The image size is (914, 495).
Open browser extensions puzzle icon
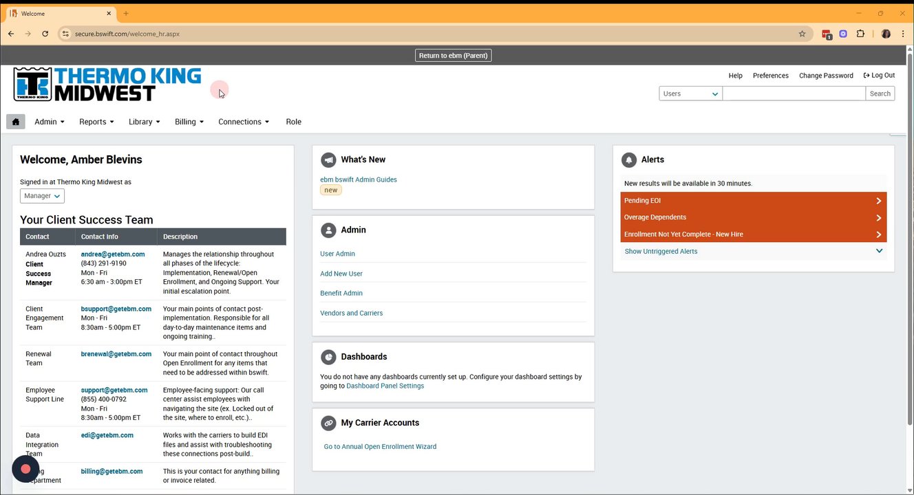pyautogui.click(x=860, y=34)
